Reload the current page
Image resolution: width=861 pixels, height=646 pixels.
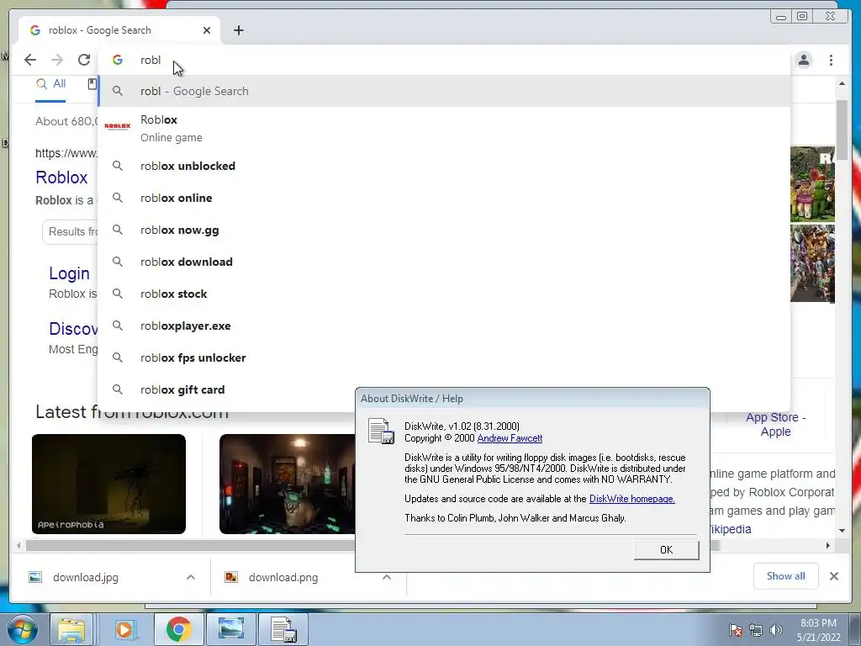(84, 60)
